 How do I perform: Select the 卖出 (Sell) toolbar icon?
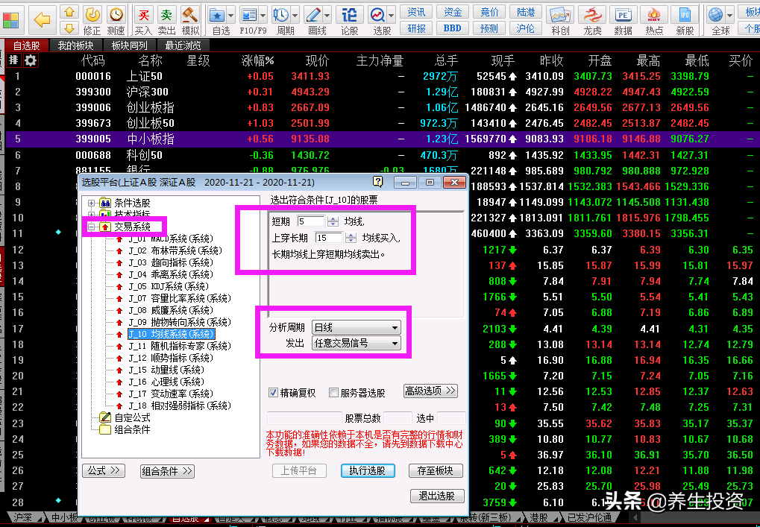click(x=167, y=15)
